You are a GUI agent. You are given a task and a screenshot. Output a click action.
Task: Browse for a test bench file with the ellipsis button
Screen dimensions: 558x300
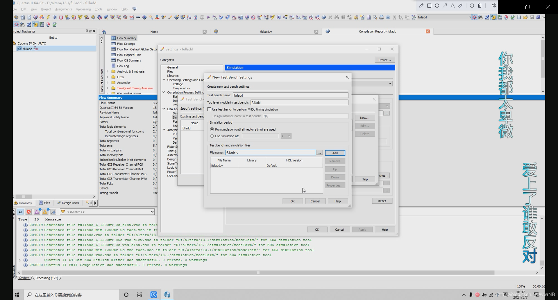tap(319, 153)
